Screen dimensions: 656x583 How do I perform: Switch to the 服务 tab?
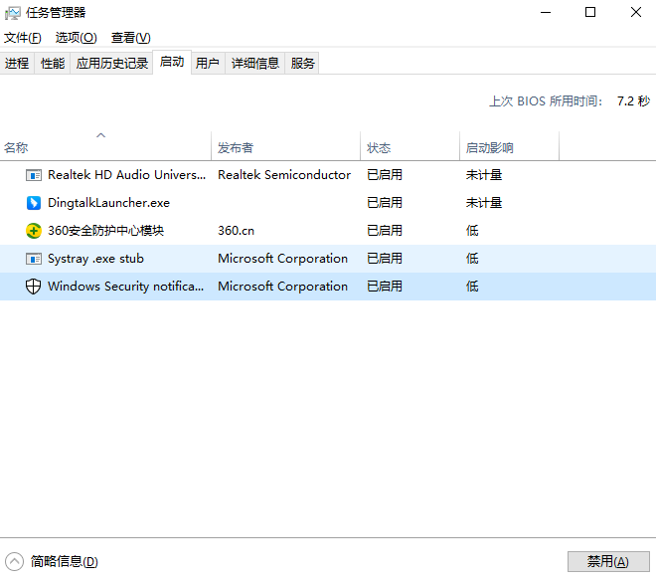pos(303,64)
